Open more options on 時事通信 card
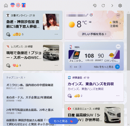 pos(118,96)
